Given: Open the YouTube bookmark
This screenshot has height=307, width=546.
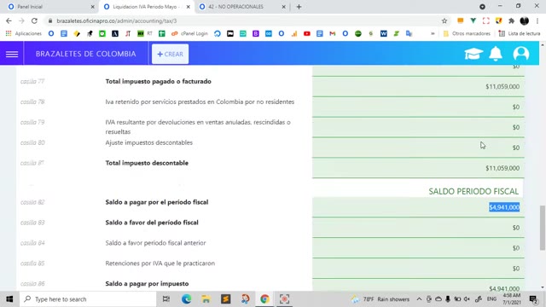Looking at the screenshot, I should tap(307, 33).
